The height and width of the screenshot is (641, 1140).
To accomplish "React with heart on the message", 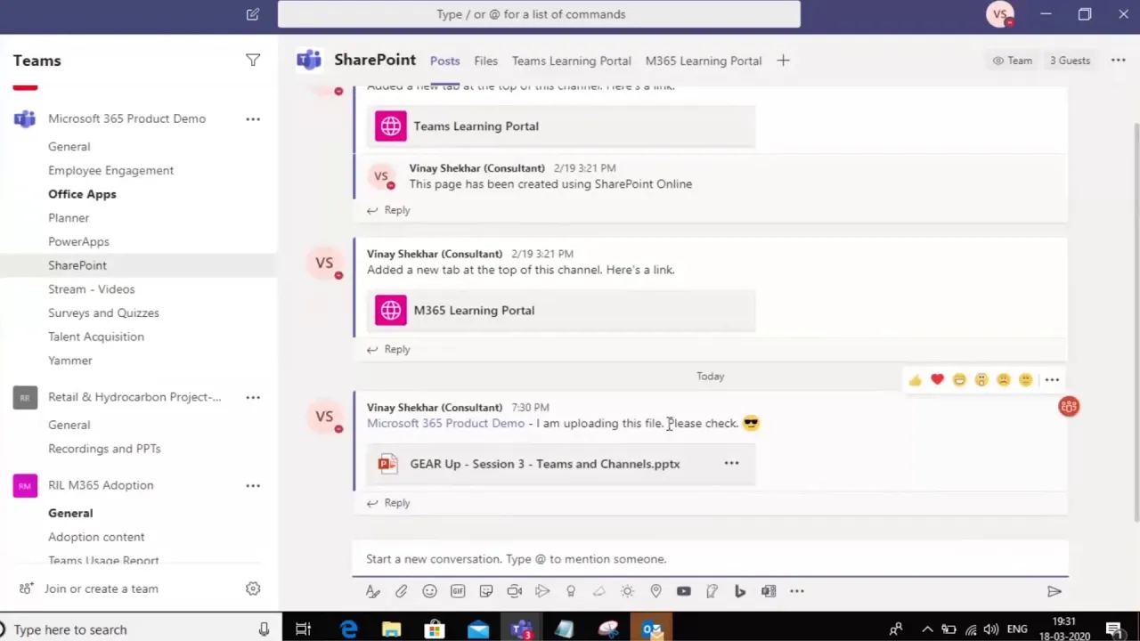I will coord(937,380).
